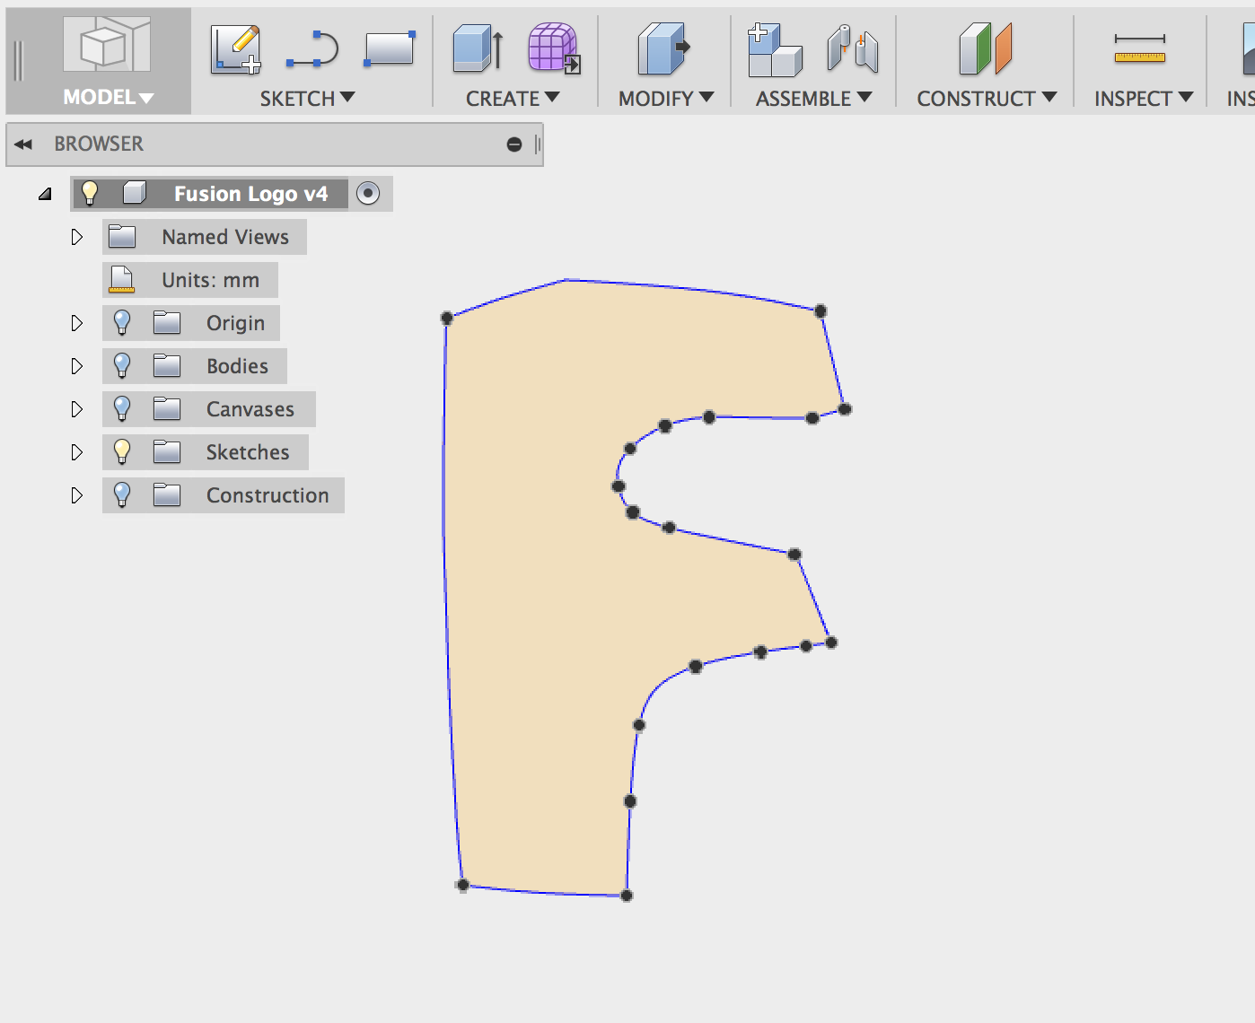
Task: Toggle the Origin lightbulb visibility
Action: coord(122,323)
